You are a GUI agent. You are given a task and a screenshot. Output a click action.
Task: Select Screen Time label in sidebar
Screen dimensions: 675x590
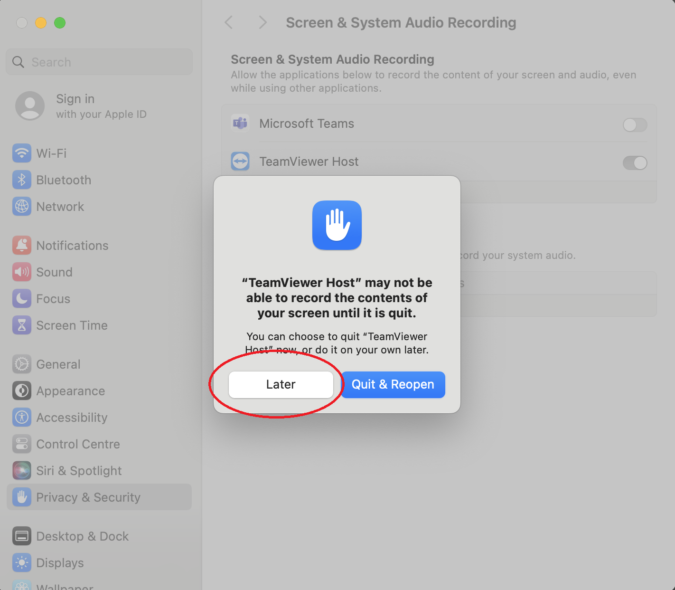tap(72, 325)
